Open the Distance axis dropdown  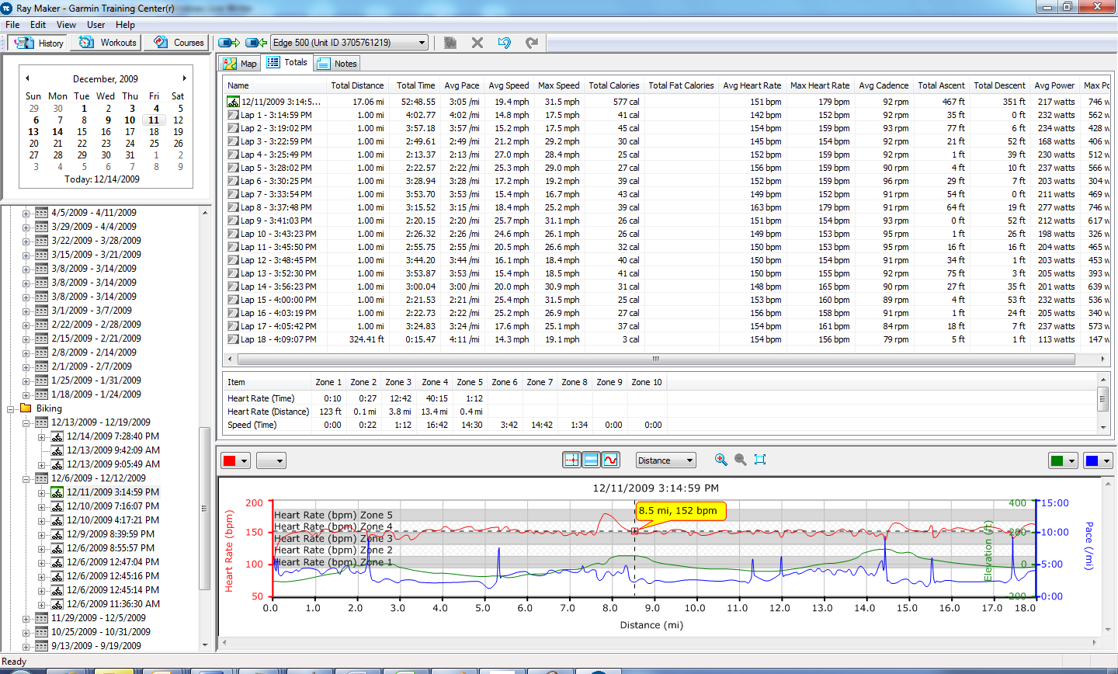pyautogui.click(x=666, y=460)
